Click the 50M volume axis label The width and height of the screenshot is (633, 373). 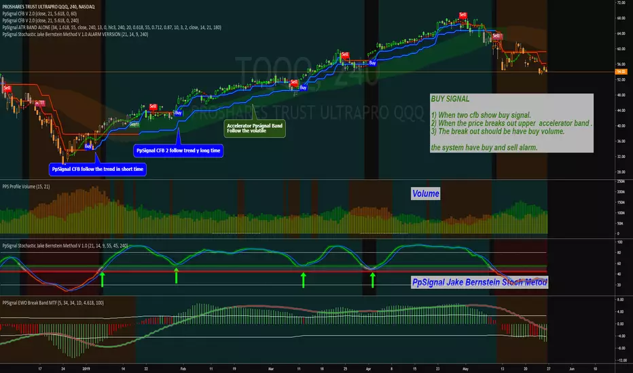coord(620,223)
